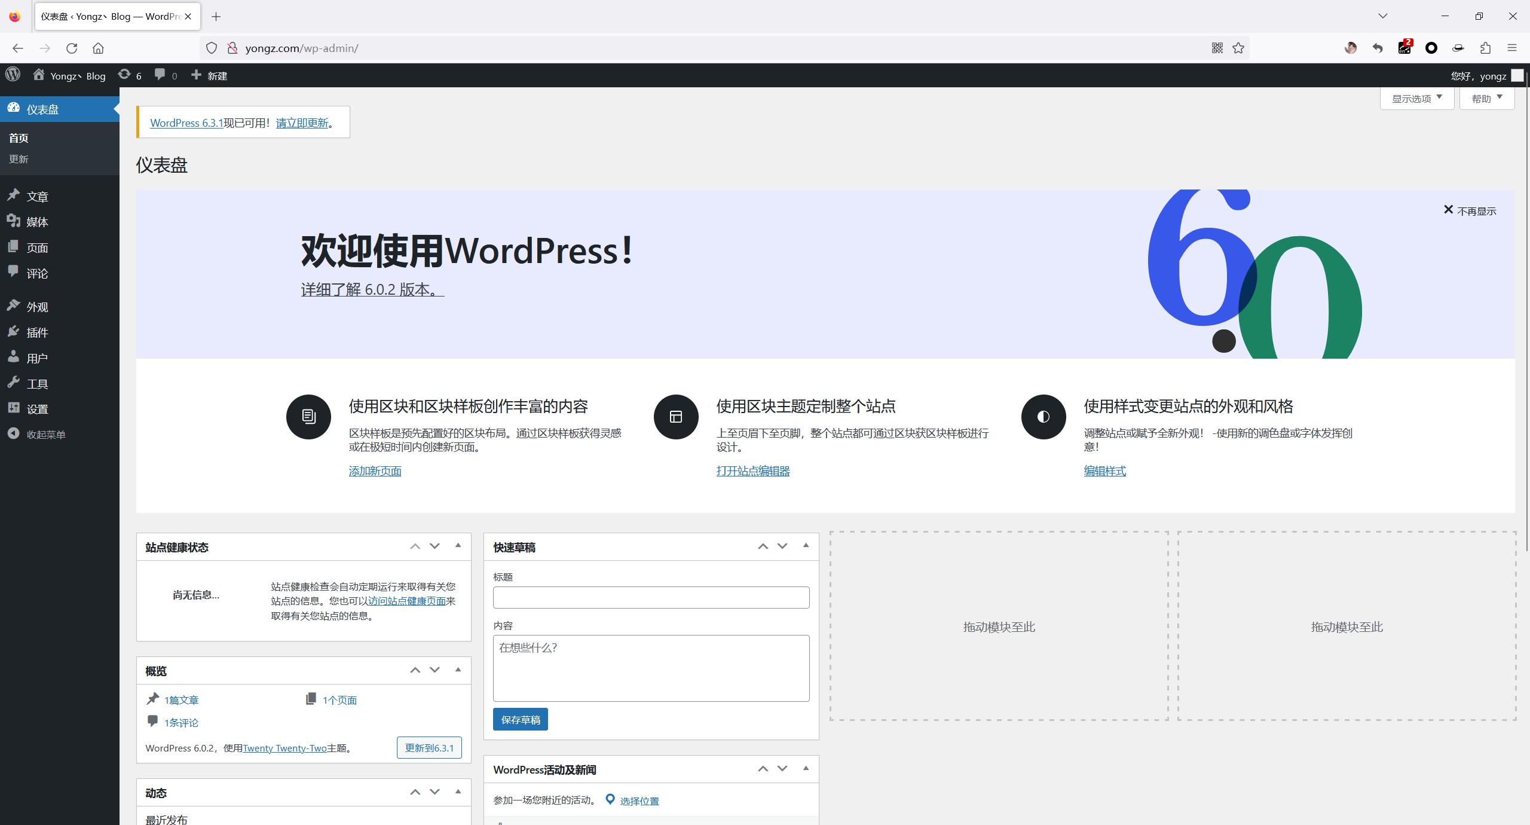
Task: Click the 访问站点健康页面 link
Action: point(407,601)
